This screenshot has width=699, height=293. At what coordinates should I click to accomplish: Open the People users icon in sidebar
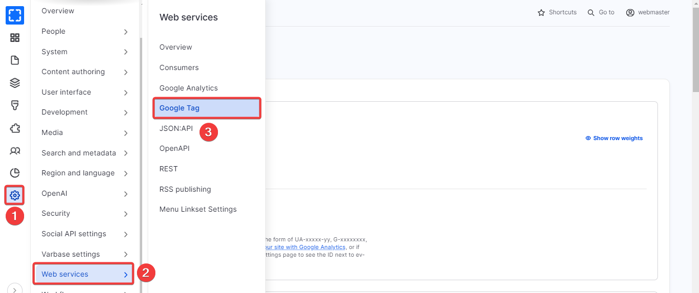tap(15, 150)
